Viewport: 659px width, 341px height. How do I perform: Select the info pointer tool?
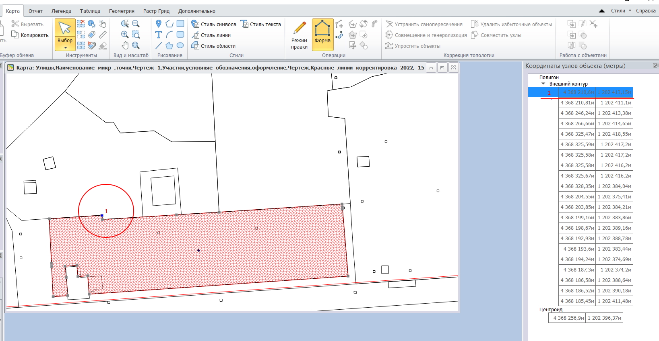click(x=92, y=24)
